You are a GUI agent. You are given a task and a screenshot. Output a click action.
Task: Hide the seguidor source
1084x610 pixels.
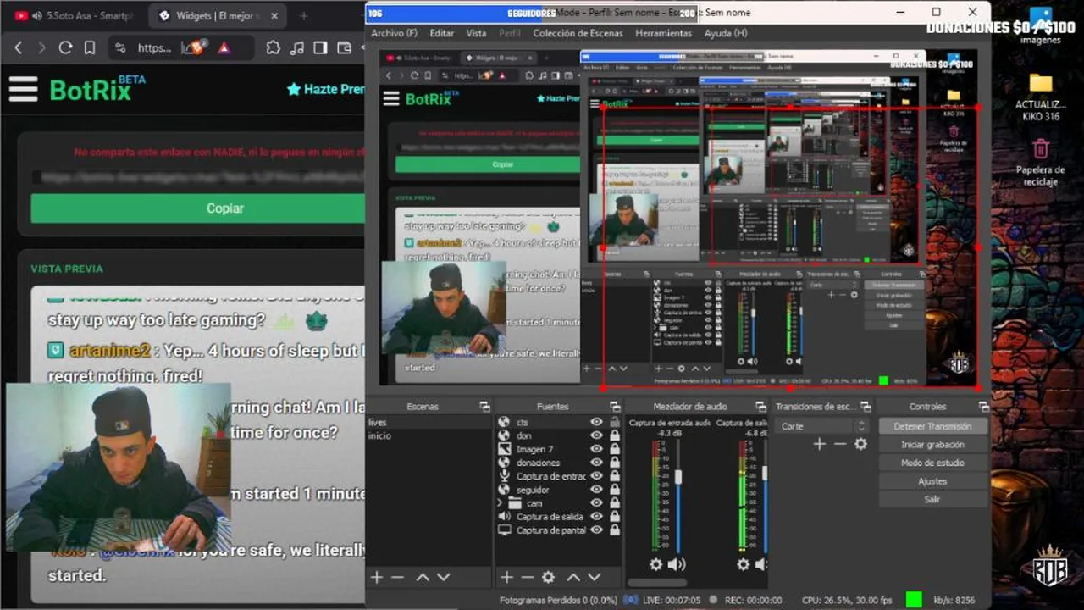pos(596,490)
